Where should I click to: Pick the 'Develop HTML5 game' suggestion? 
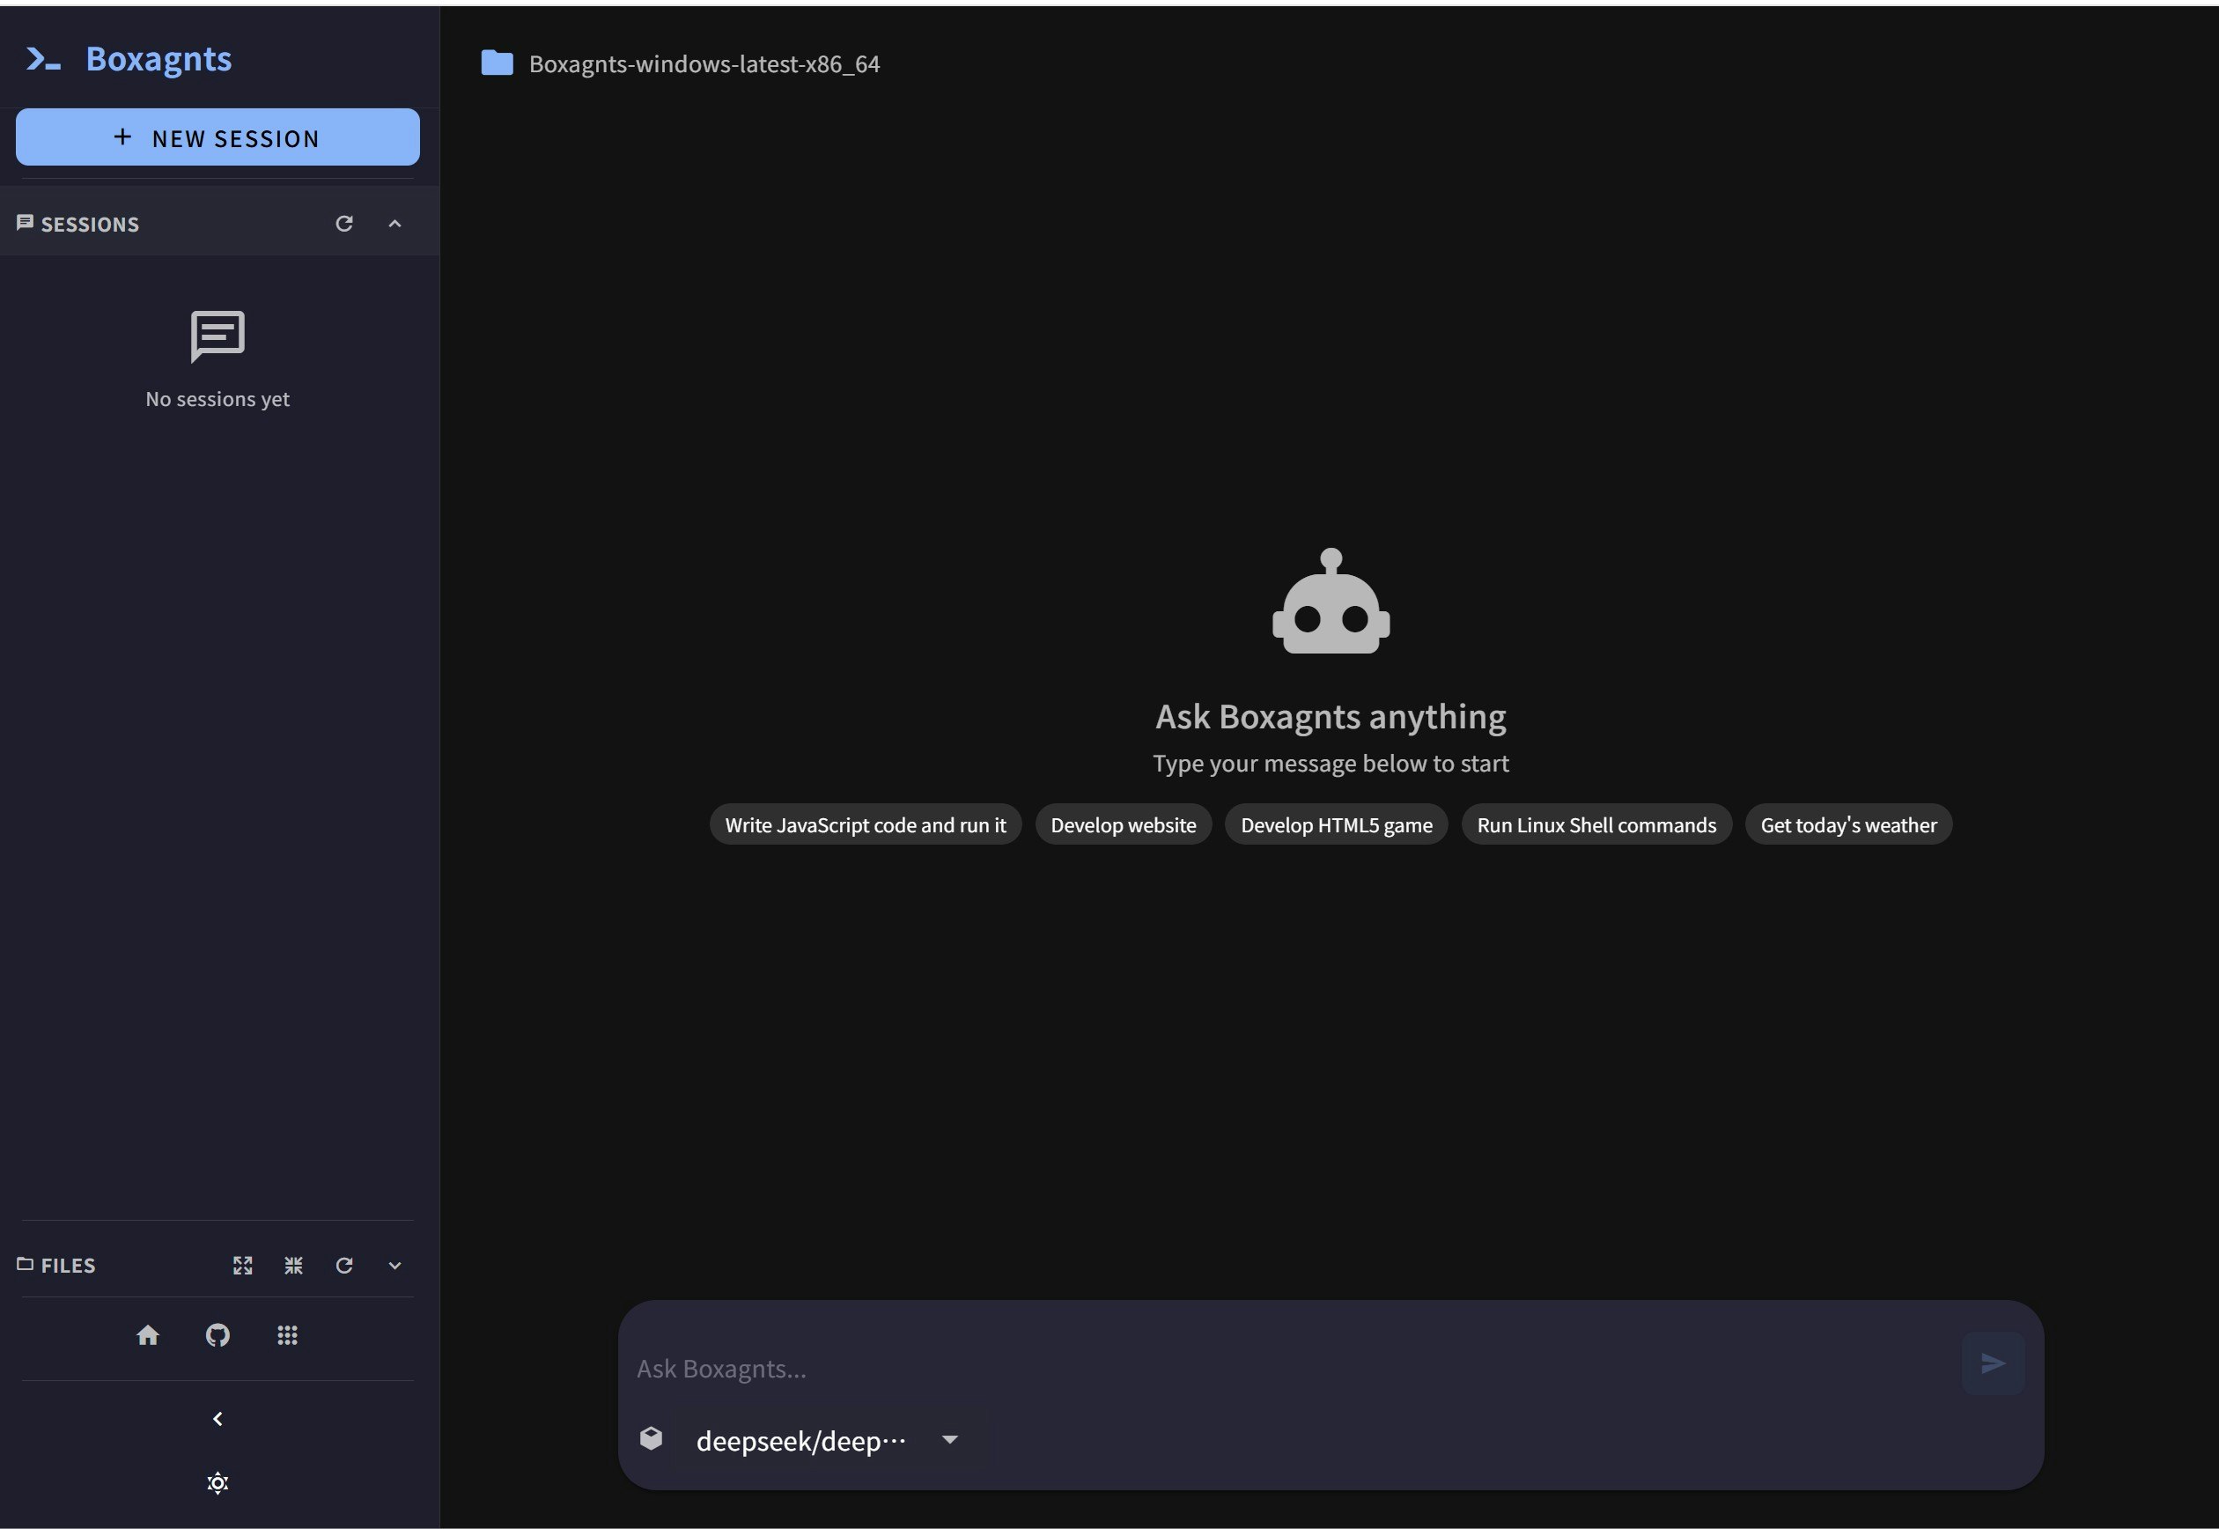click(1336, 825)
